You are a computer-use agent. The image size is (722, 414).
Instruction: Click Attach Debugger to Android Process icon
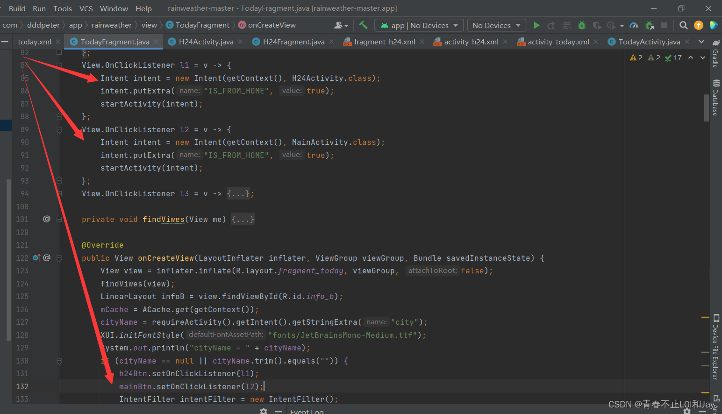click(x=649, y=25)
